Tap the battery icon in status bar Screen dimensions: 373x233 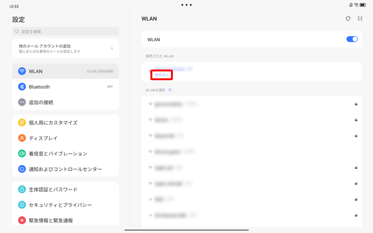(363, 5)
